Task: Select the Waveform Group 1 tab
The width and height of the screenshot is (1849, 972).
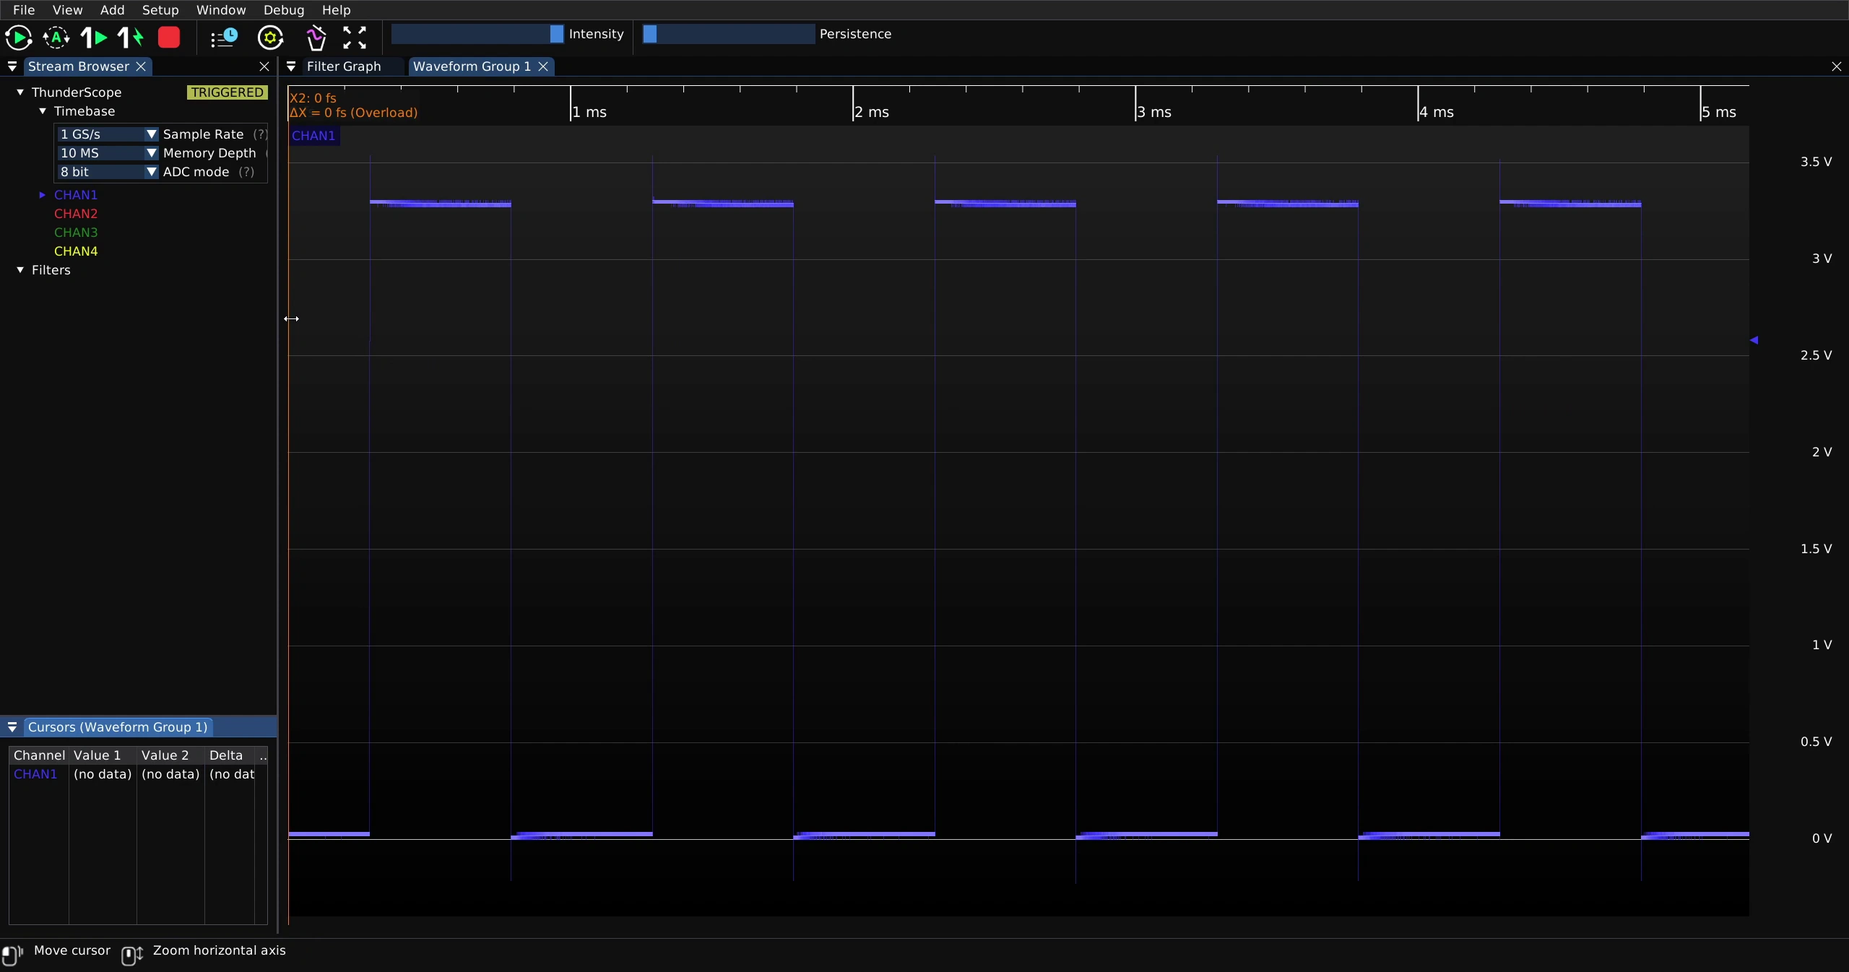Action: (x=472, y=66)
